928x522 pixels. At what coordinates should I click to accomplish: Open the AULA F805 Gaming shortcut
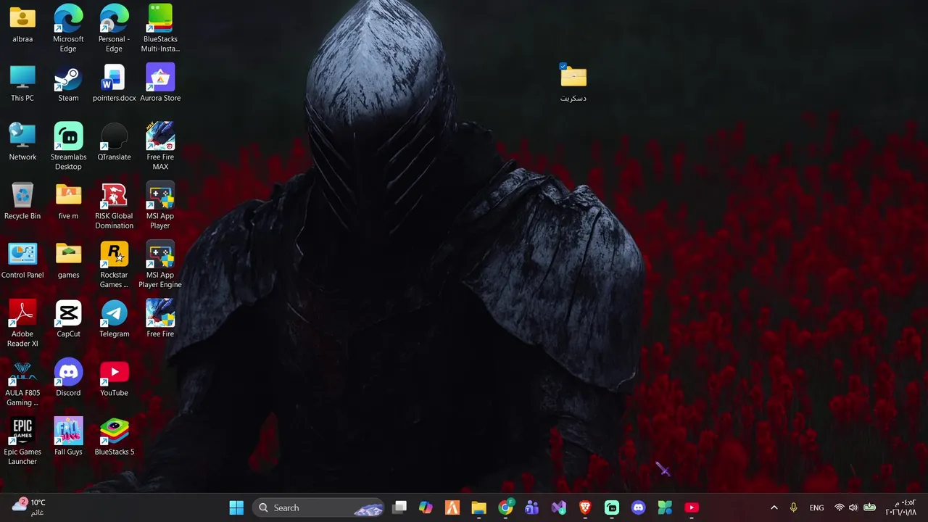[22, 384]
